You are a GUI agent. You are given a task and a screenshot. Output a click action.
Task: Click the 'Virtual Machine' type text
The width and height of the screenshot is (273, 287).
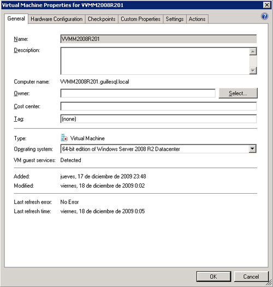point(87,138)
